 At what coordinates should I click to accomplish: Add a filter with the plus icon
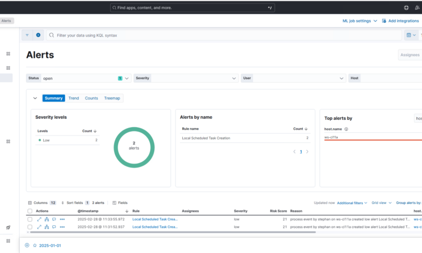(x=38, y=35)
